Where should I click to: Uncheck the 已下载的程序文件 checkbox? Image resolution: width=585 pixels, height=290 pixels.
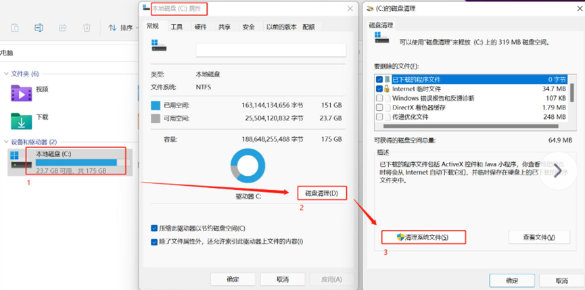pyautogui.click(x=379, y=79)
